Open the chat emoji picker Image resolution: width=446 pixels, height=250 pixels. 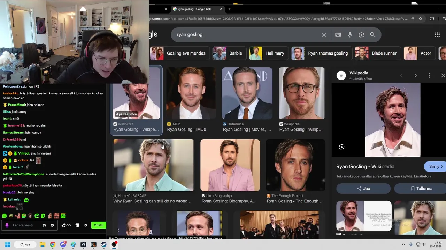click(52, 225)
